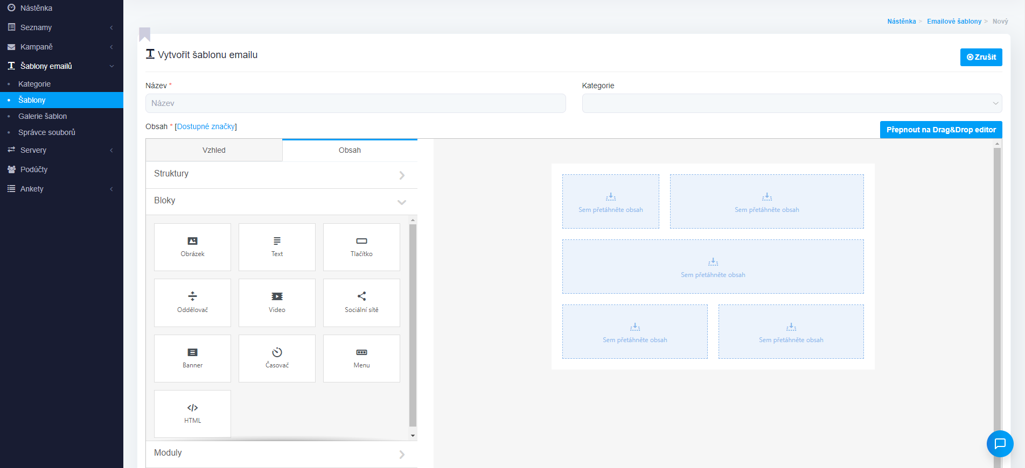
Task: Click the editor canvas scrollbar
Action: tap(997, 307)
